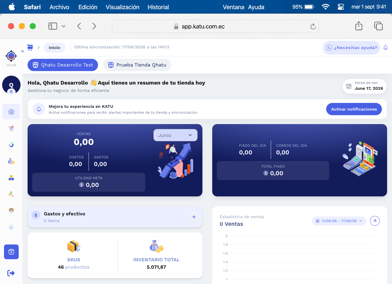Click the notification bell in header
The width and height of the screenshot is (392, 284).
[x=386, y=47]
